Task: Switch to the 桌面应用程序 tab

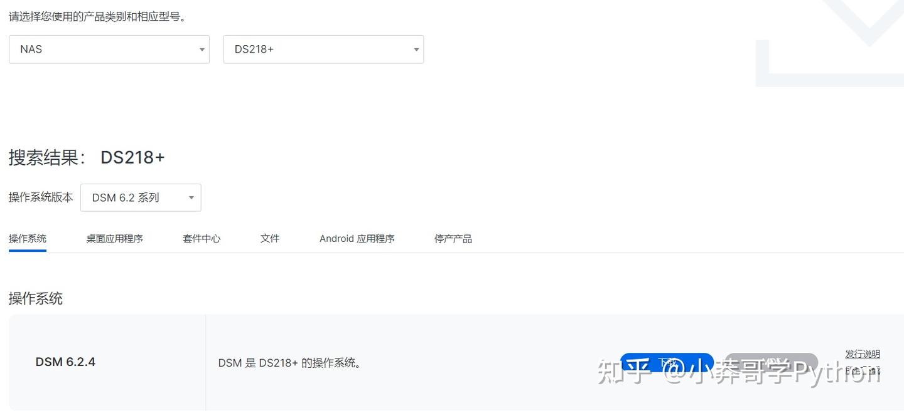Action: coord(115,238)
